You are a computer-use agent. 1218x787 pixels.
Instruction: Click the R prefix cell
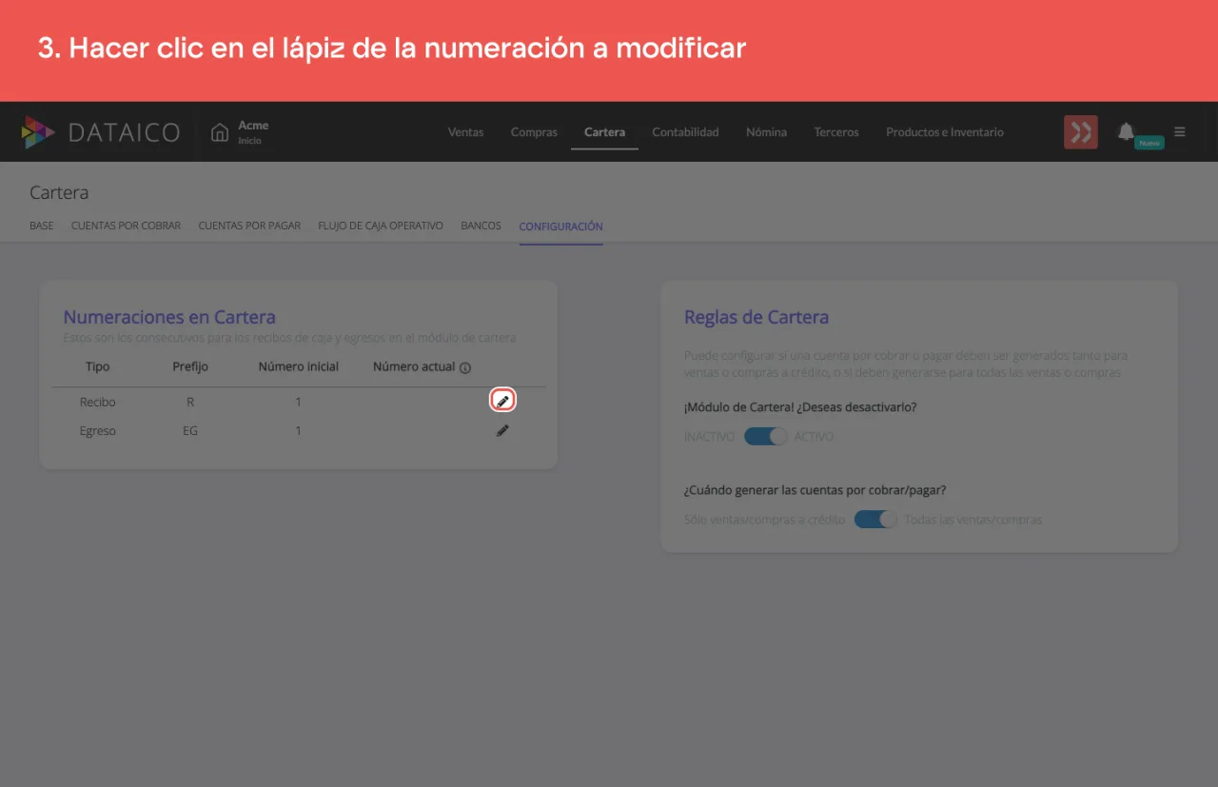(190, 403)
